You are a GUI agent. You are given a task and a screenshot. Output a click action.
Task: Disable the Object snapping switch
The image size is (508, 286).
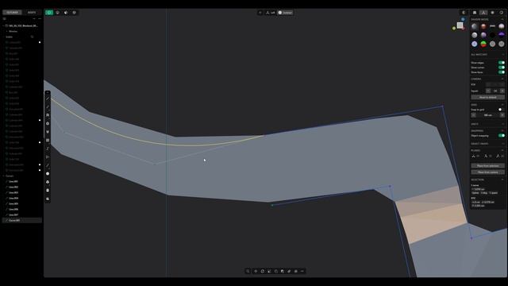(501, 136)
